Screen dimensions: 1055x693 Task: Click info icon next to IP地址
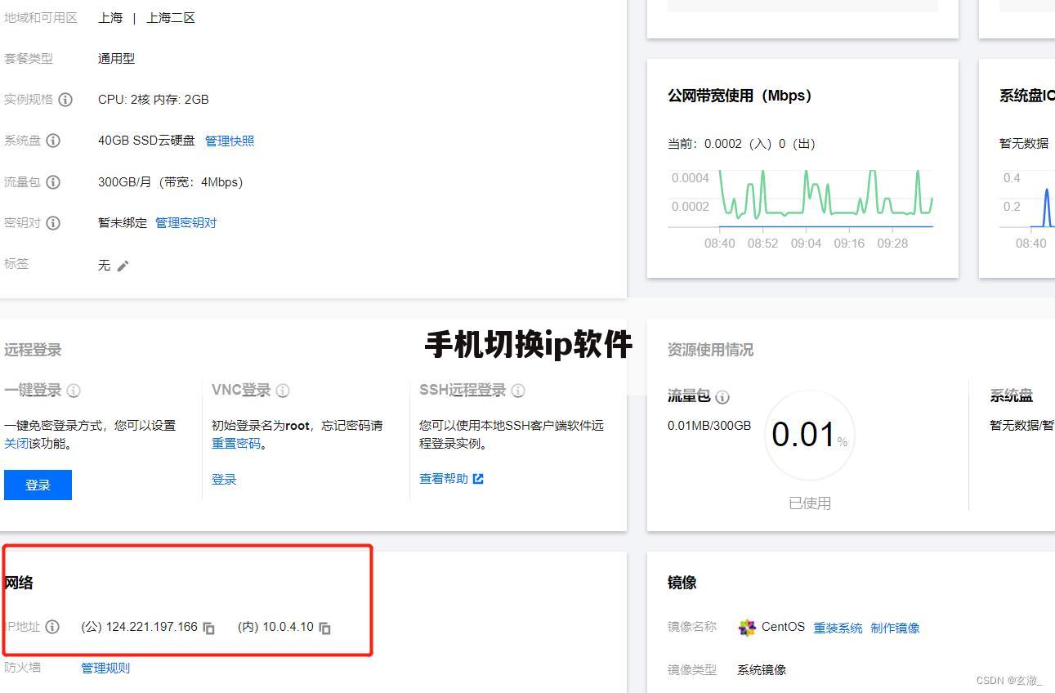pos(52,627)
